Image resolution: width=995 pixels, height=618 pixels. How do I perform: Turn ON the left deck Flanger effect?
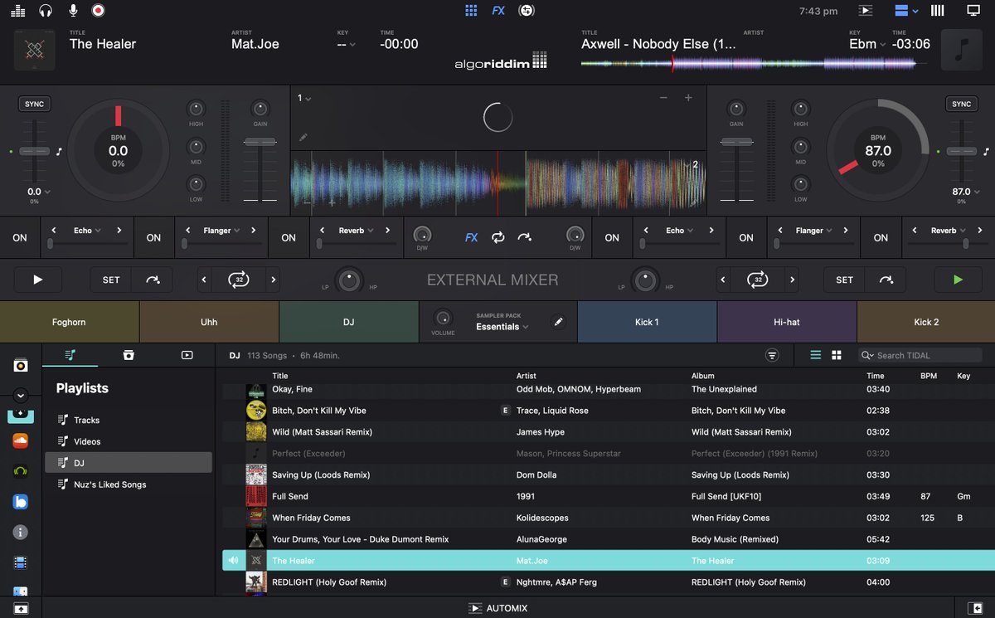tap(153, 237)
